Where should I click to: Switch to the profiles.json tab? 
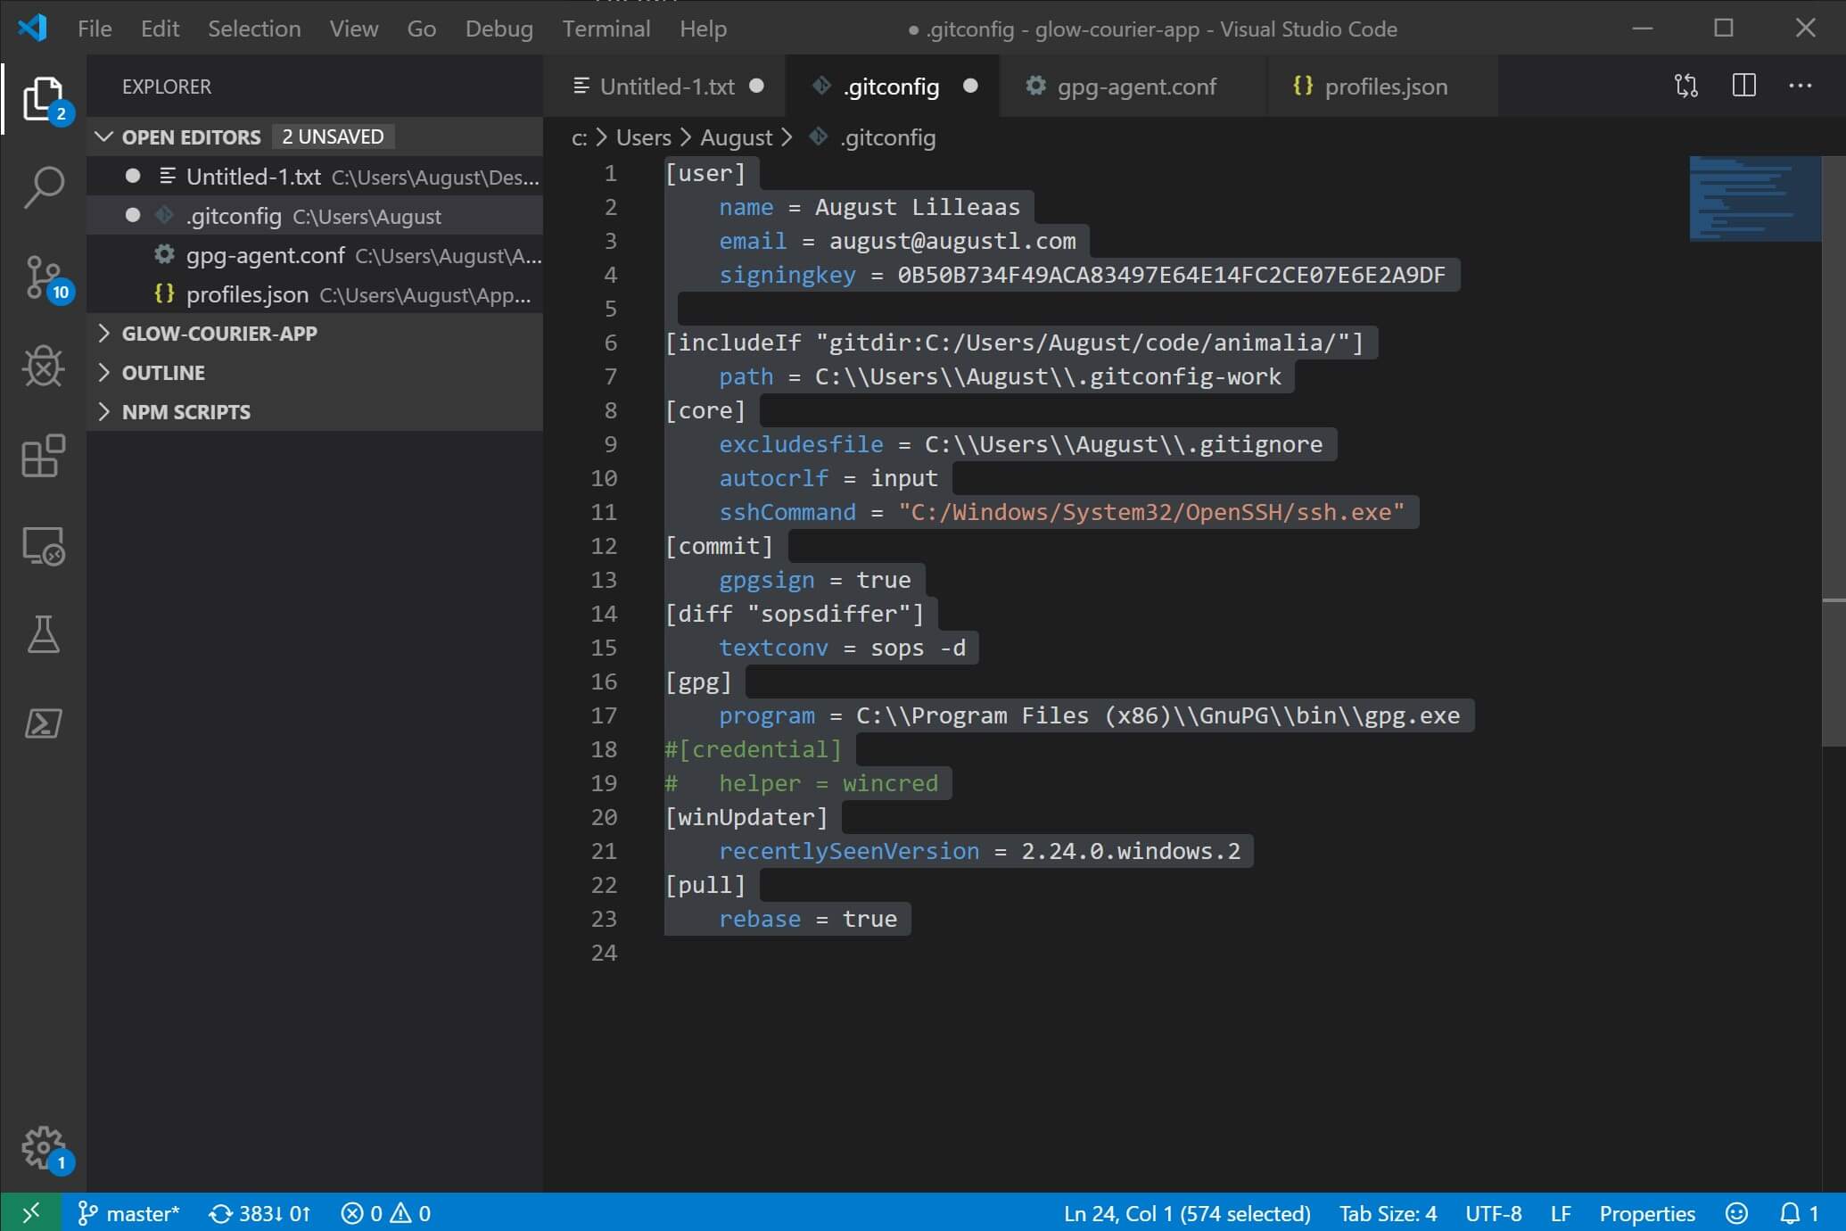tap(1382, 86)
